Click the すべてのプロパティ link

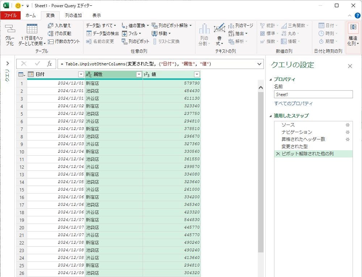pyautogui.click(x=293, y=104)
